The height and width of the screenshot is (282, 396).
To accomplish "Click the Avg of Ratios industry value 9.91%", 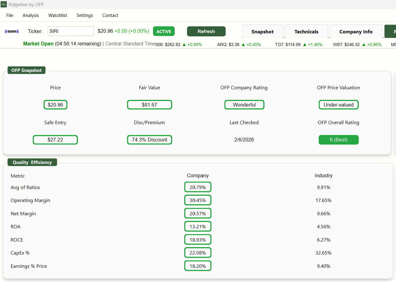I will pyautogui.click(x=323, y=187).
